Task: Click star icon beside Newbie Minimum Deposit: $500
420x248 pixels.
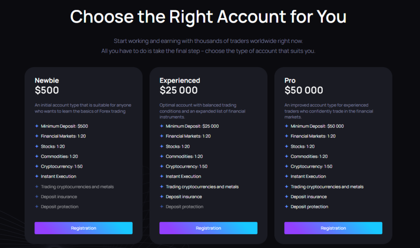Action: coord(37,126)
